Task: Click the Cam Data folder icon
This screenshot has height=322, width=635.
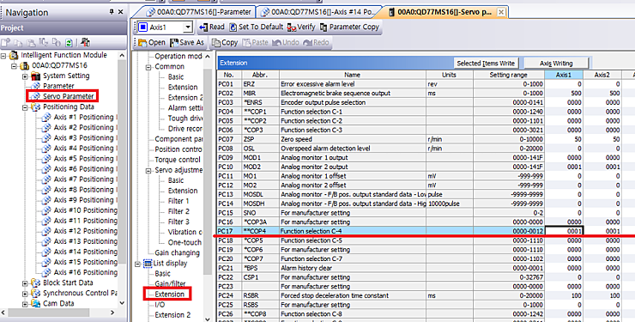Action: tap(36, 303)
